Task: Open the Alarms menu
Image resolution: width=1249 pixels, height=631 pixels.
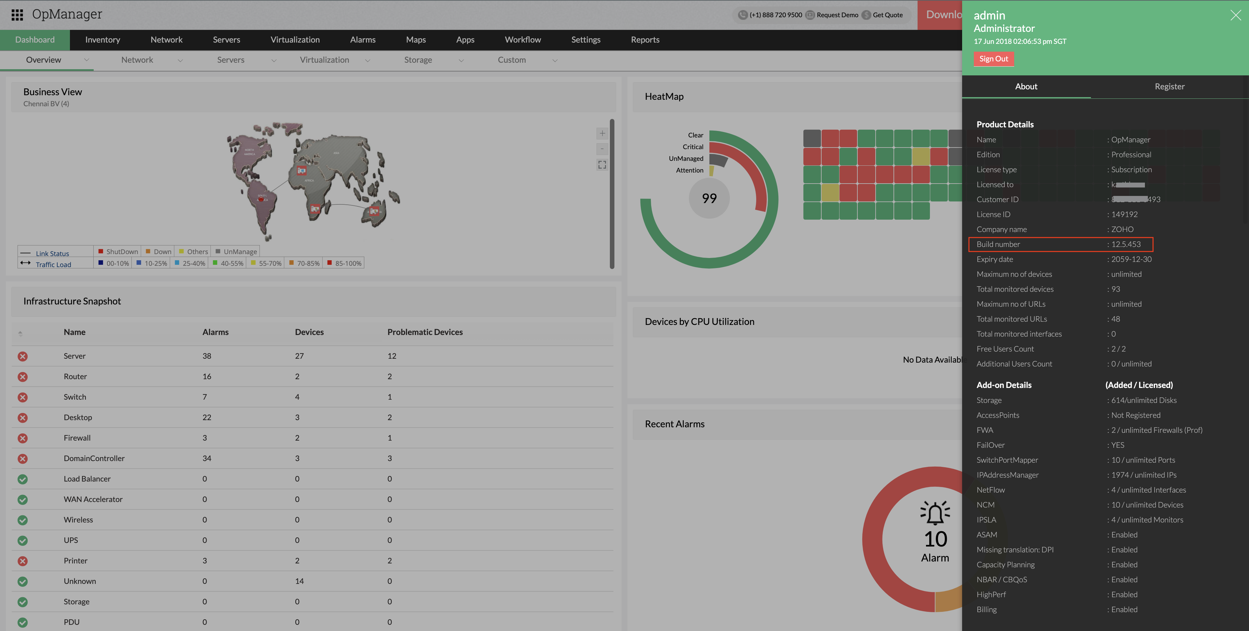Action: tap(363, 40)
